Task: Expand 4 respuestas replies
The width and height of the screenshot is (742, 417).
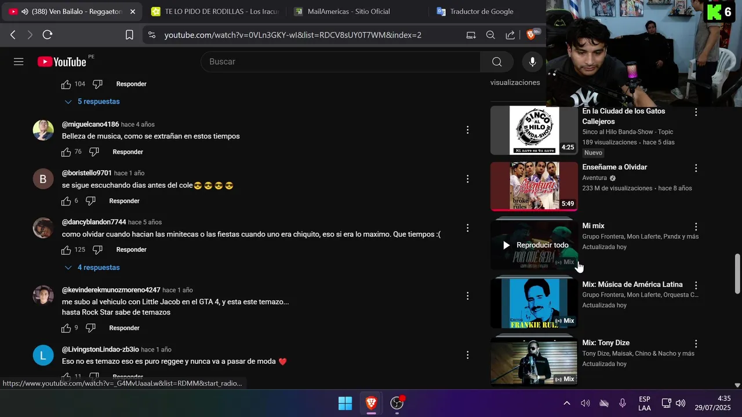Action: [x=92, y=268]
